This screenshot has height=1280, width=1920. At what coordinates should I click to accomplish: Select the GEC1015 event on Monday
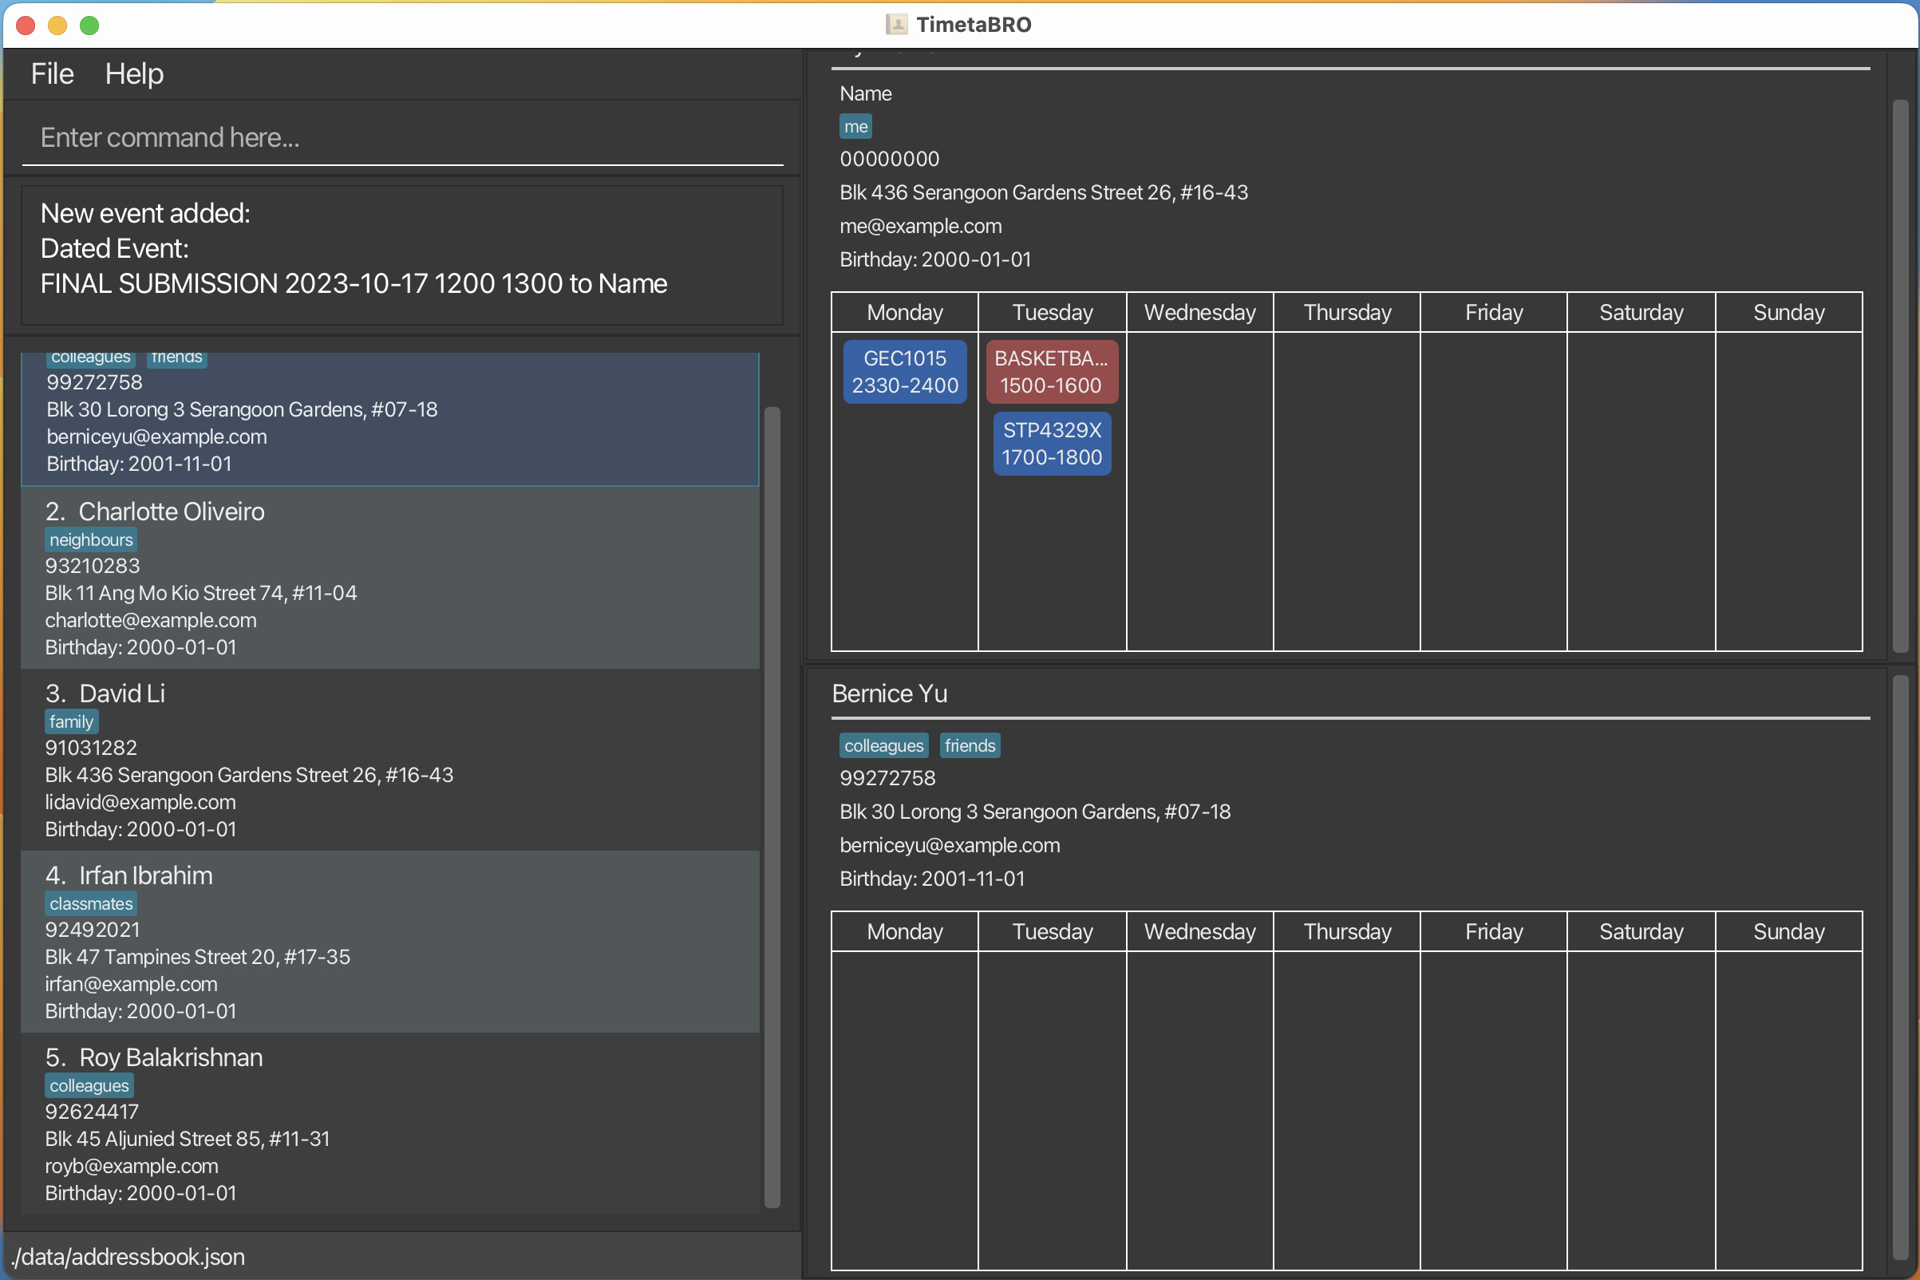pyautogui.click(x=904, y=372)
